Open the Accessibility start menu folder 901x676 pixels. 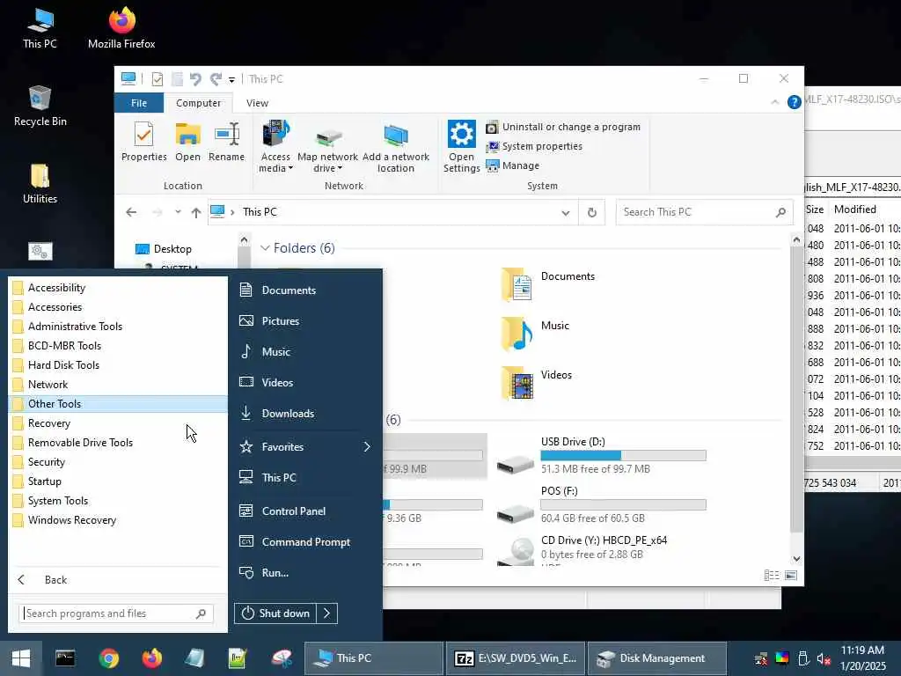118,288
